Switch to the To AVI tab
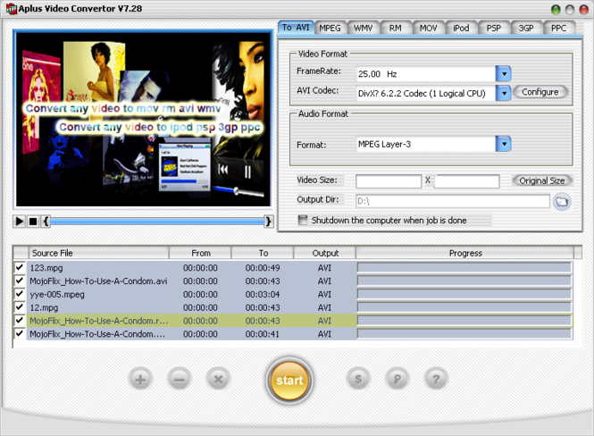Screen dimensions: 594x436 [296, 28]
